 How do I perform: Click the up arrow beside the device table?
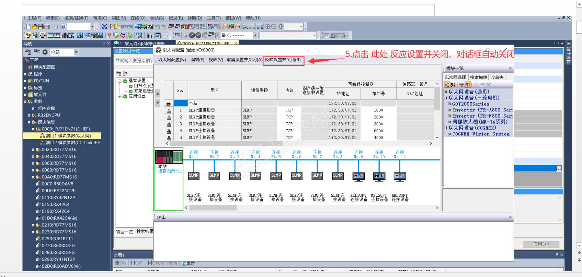click(x=158, y=93)
